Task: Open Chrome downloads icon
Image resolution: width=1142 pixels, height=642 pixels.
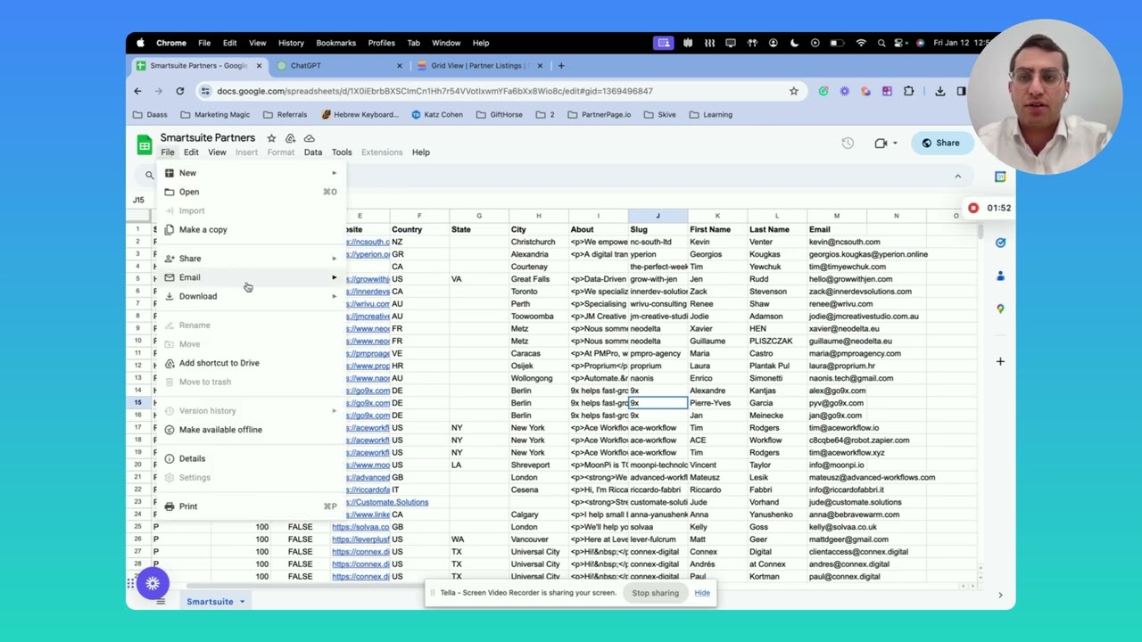Action: click(x=939, y=91)
